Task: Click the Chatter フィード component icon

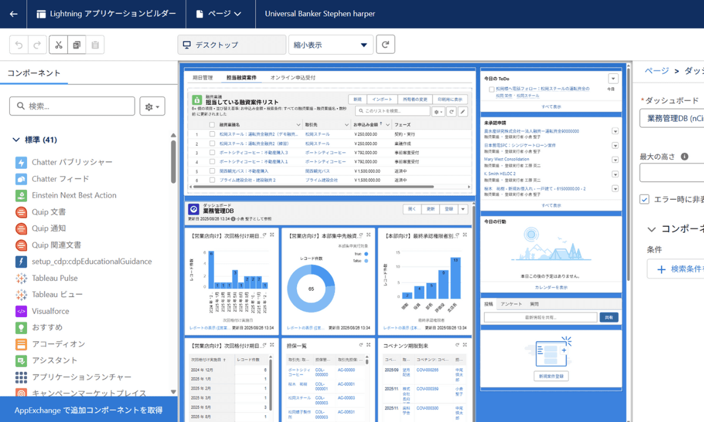Action: click(x=21, y=179)
